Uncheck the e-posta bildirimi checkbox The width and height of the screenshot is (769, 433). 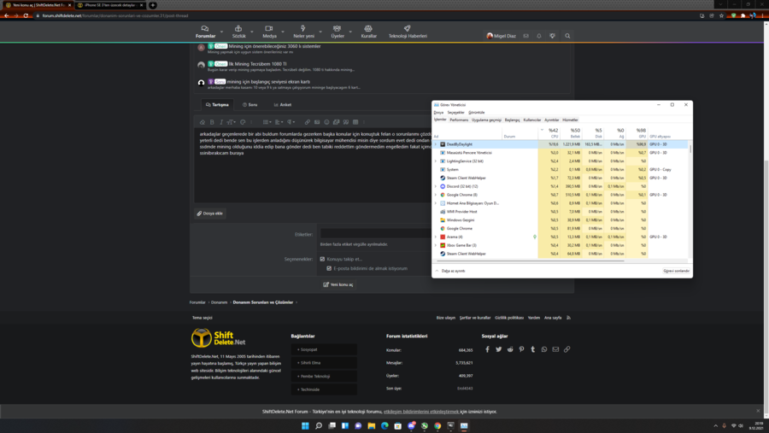click(329, 268)
